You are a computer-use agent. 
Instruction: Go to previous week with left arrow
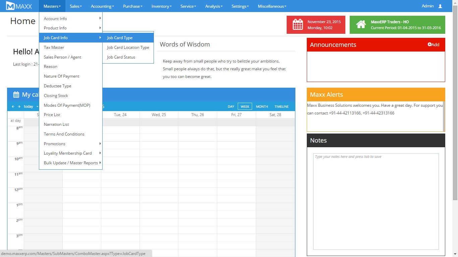coord(13,106)
